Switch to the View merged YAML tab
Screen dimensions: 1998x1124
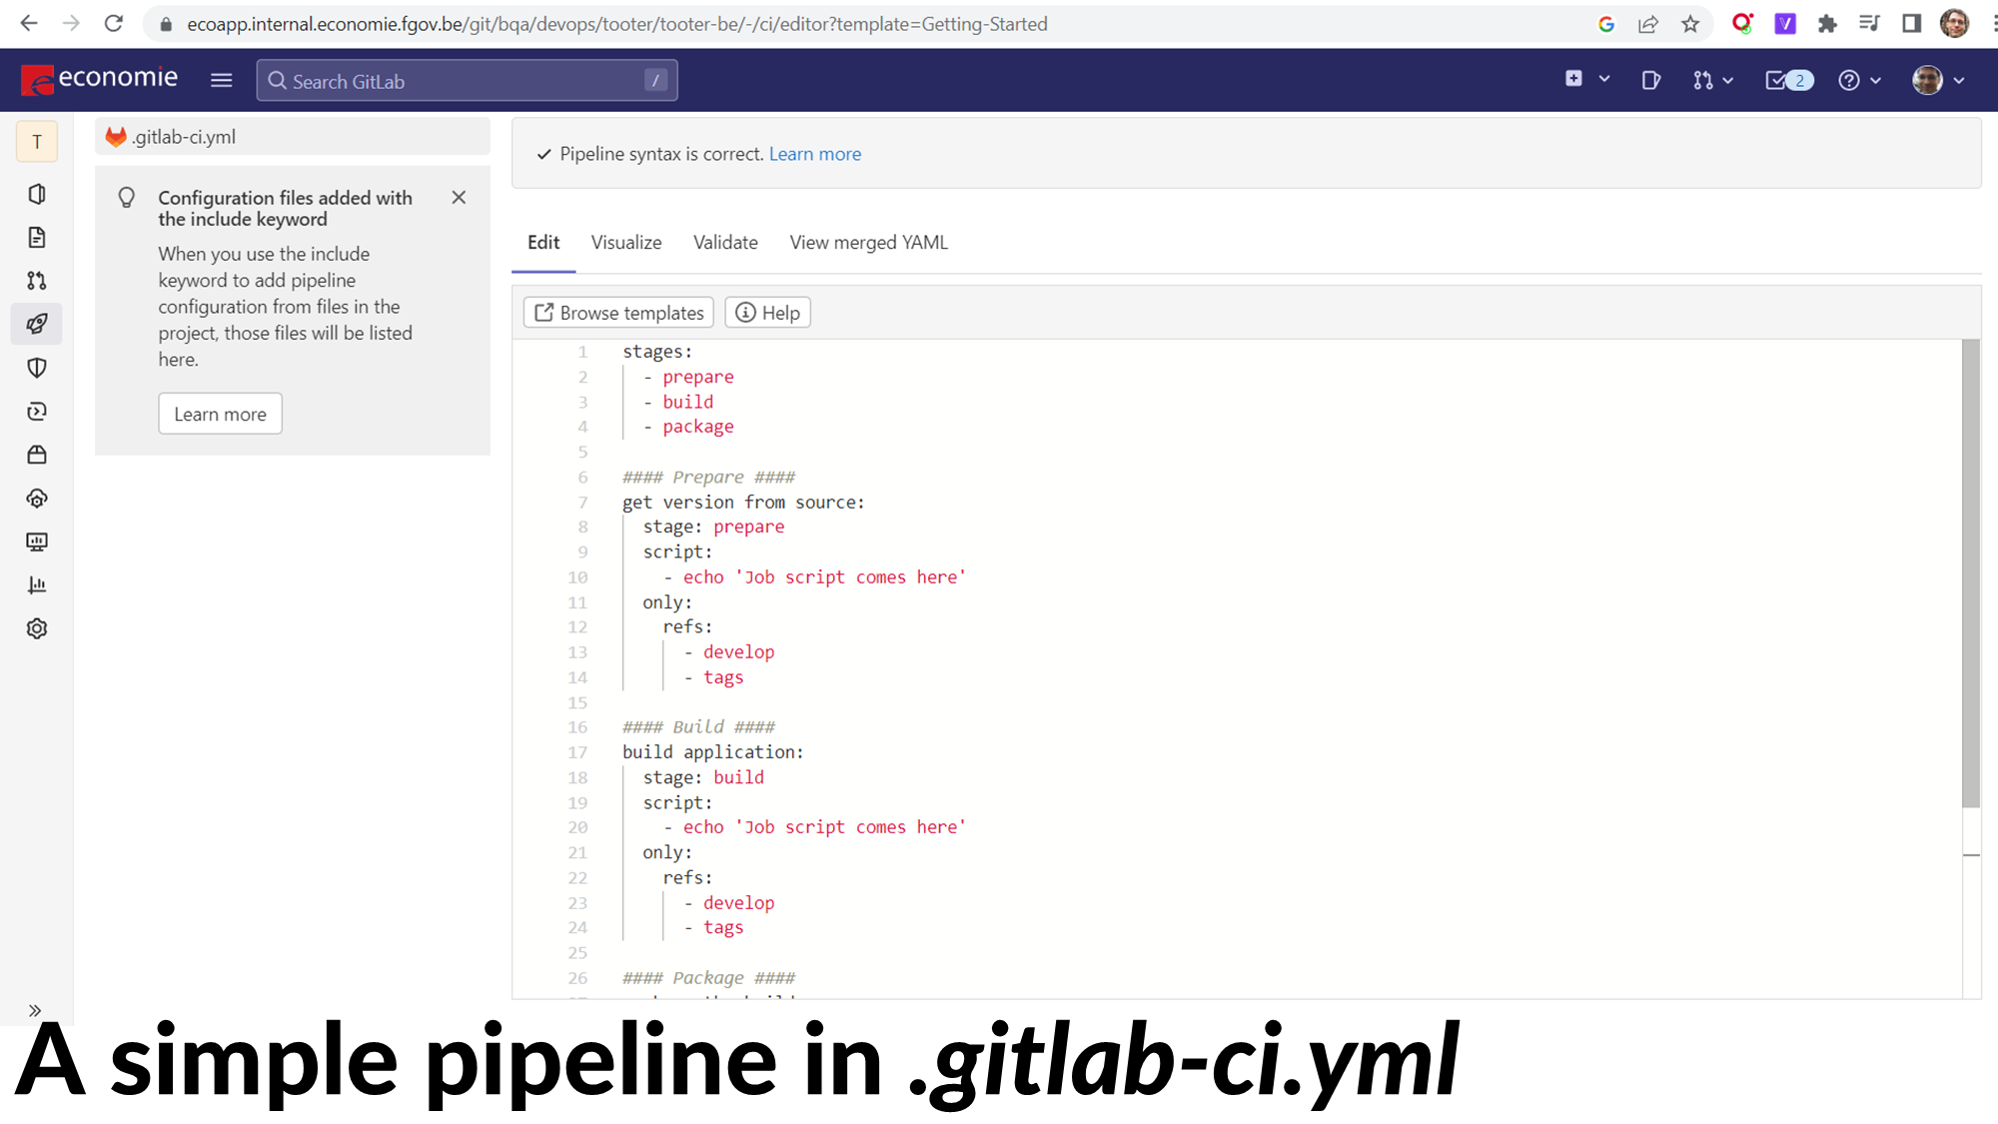pos(868,243)
